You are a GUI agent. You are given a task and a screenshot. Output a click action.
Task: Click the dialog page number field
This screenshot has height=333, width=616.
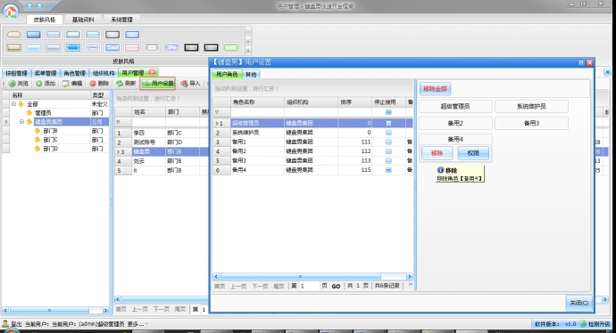click(309, 286)
